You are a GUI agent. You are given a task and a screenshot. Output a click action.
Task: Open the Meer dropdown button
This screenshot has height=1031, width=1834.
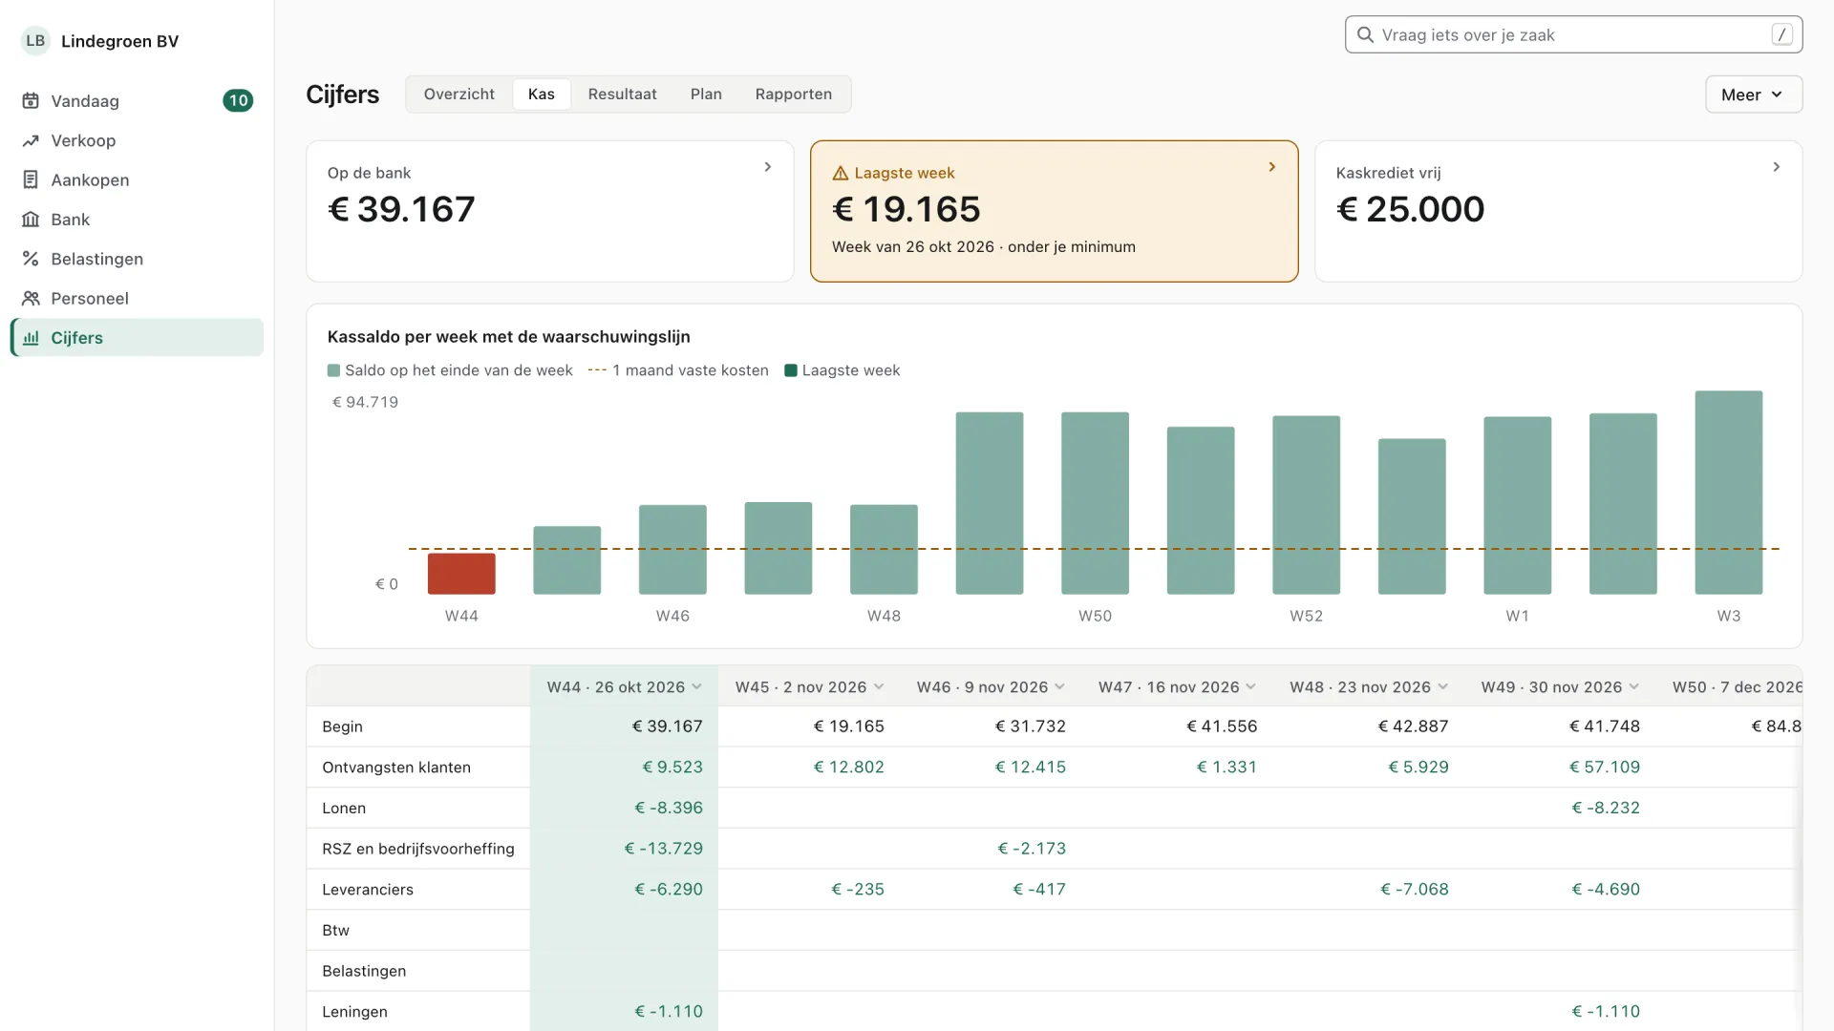click(x=1754, y=95)
